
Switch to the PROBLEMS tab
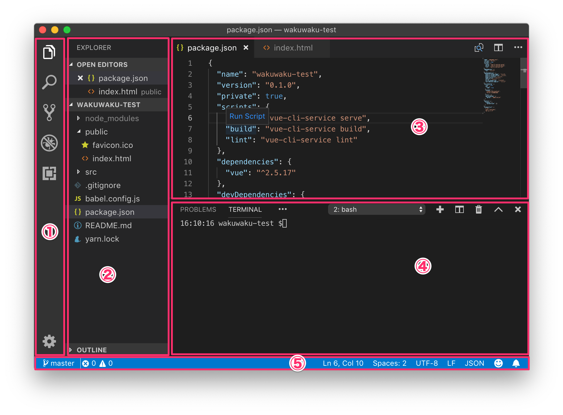point(198,209)
